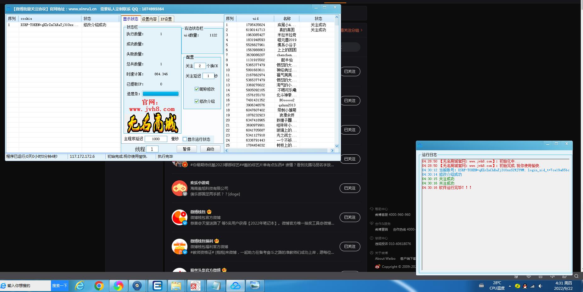Click 微博钱包福利 avatar in Weibo list
The height and width of the screenshot is (292, 583).
pos(180,246)
